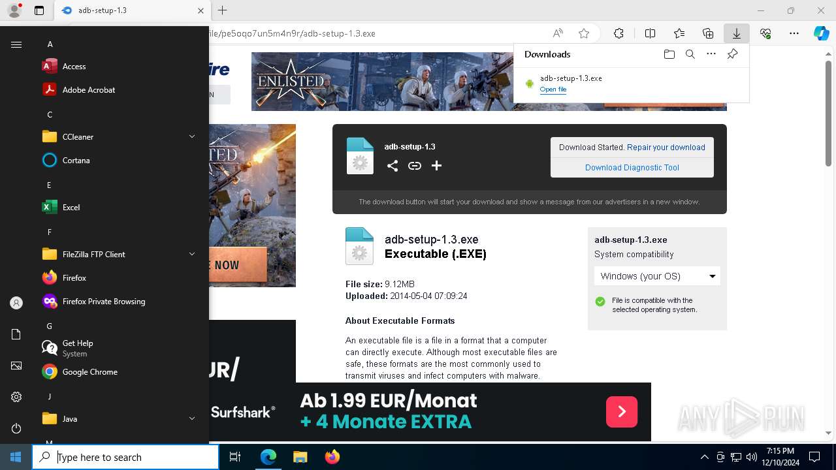Open Edge Settings and more menu
836x470 pixels.
[794, 33]
